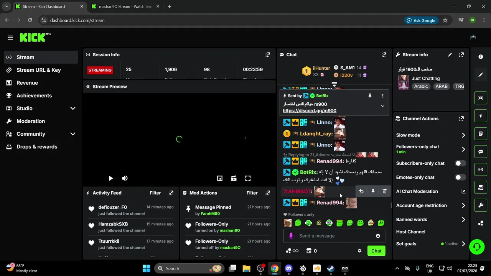
Task: Reply to 7rAHMAD7's chat message
Action: coord(361,191)
